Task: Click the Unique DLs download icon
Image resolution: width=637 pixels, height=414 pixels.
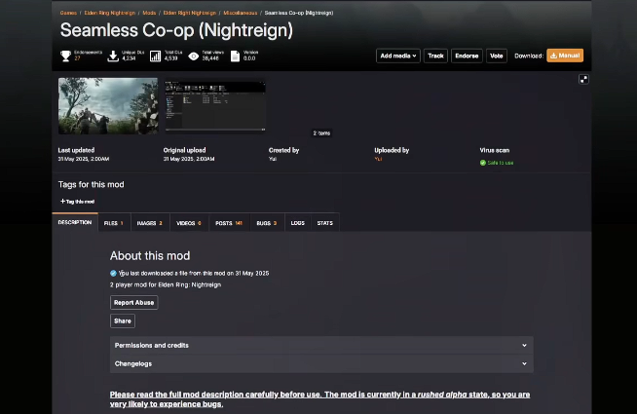Action: click(x=113, y=56)
